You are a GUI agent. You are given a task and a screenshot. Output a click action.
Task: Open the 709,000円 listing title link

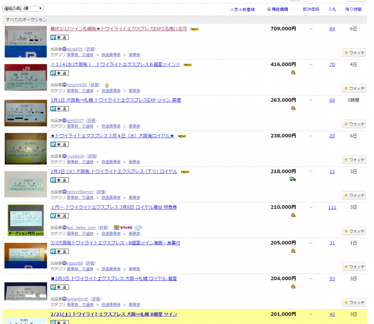pyautogui.click(x=118, y=29)
